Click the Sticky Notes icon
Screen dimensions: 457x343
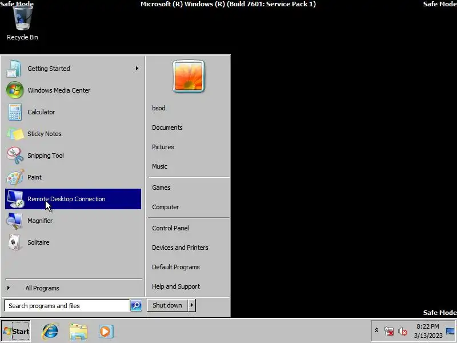[15, 134]
